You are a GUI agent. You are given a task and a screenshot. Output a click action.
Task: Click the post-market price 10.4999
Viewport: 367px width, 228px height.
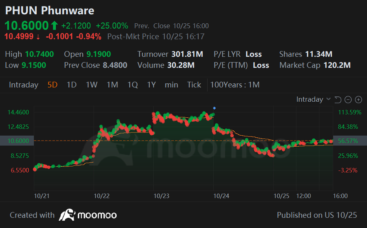[x=19, y=37]
